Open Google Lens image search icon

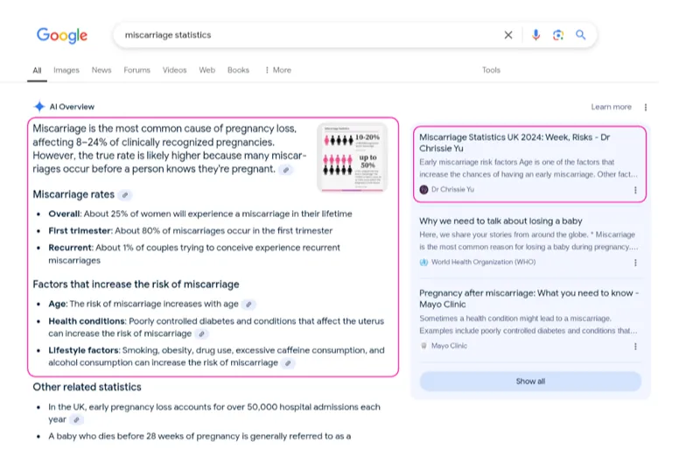click(558, 35)
